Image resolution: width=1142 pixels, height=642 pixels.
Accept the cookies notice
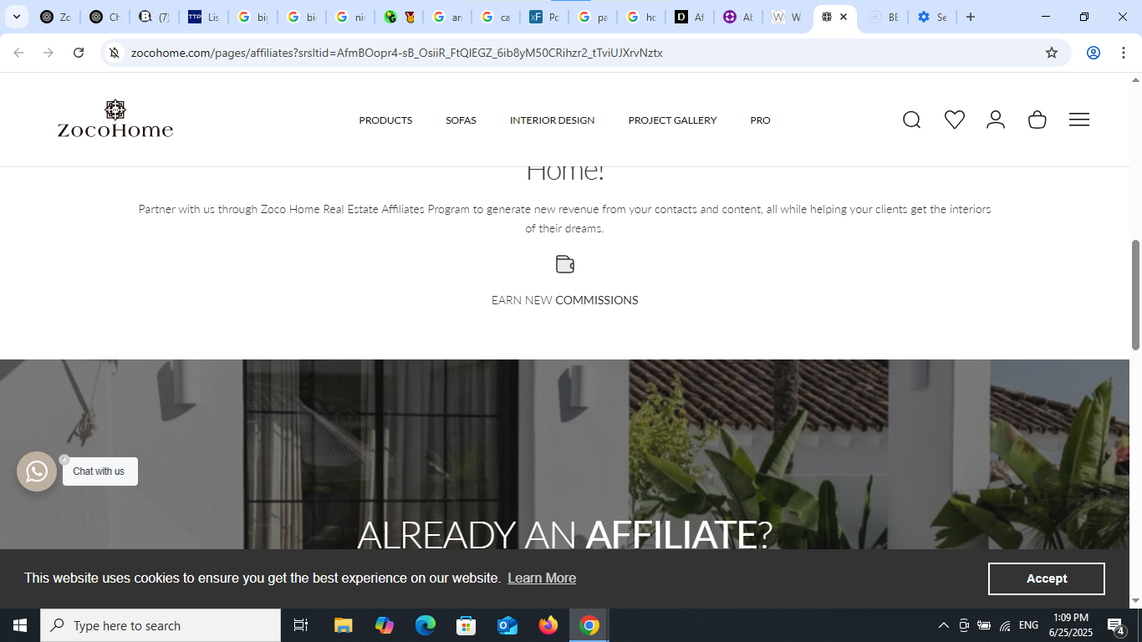tap(1046, 578)
